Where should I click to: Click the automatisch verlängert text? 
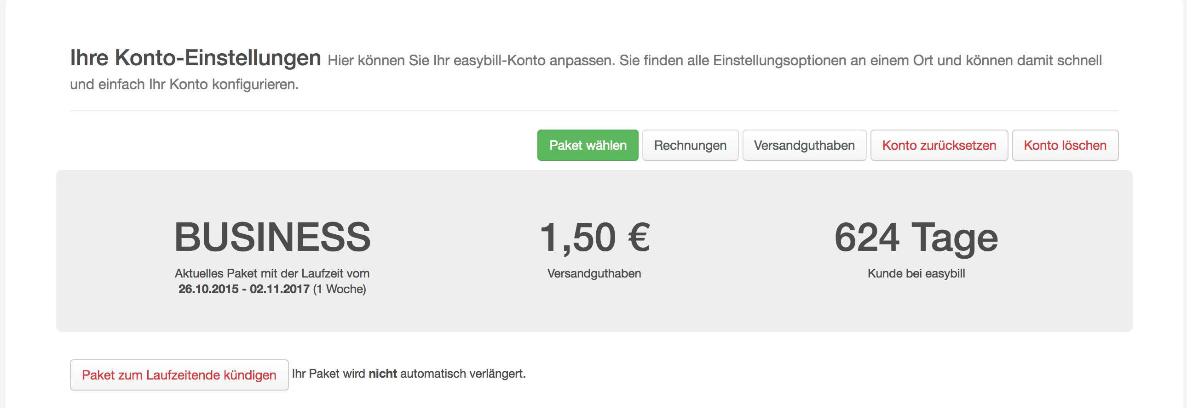tap(463, 374)
